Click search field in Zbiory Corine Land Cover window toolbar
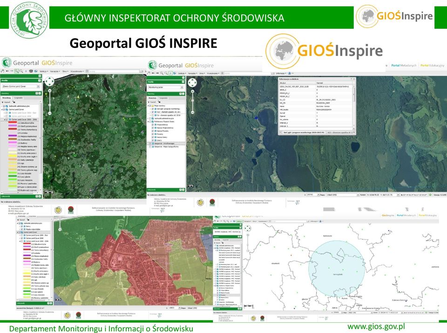This screenshot has height=333, width=447. (114, 71)
